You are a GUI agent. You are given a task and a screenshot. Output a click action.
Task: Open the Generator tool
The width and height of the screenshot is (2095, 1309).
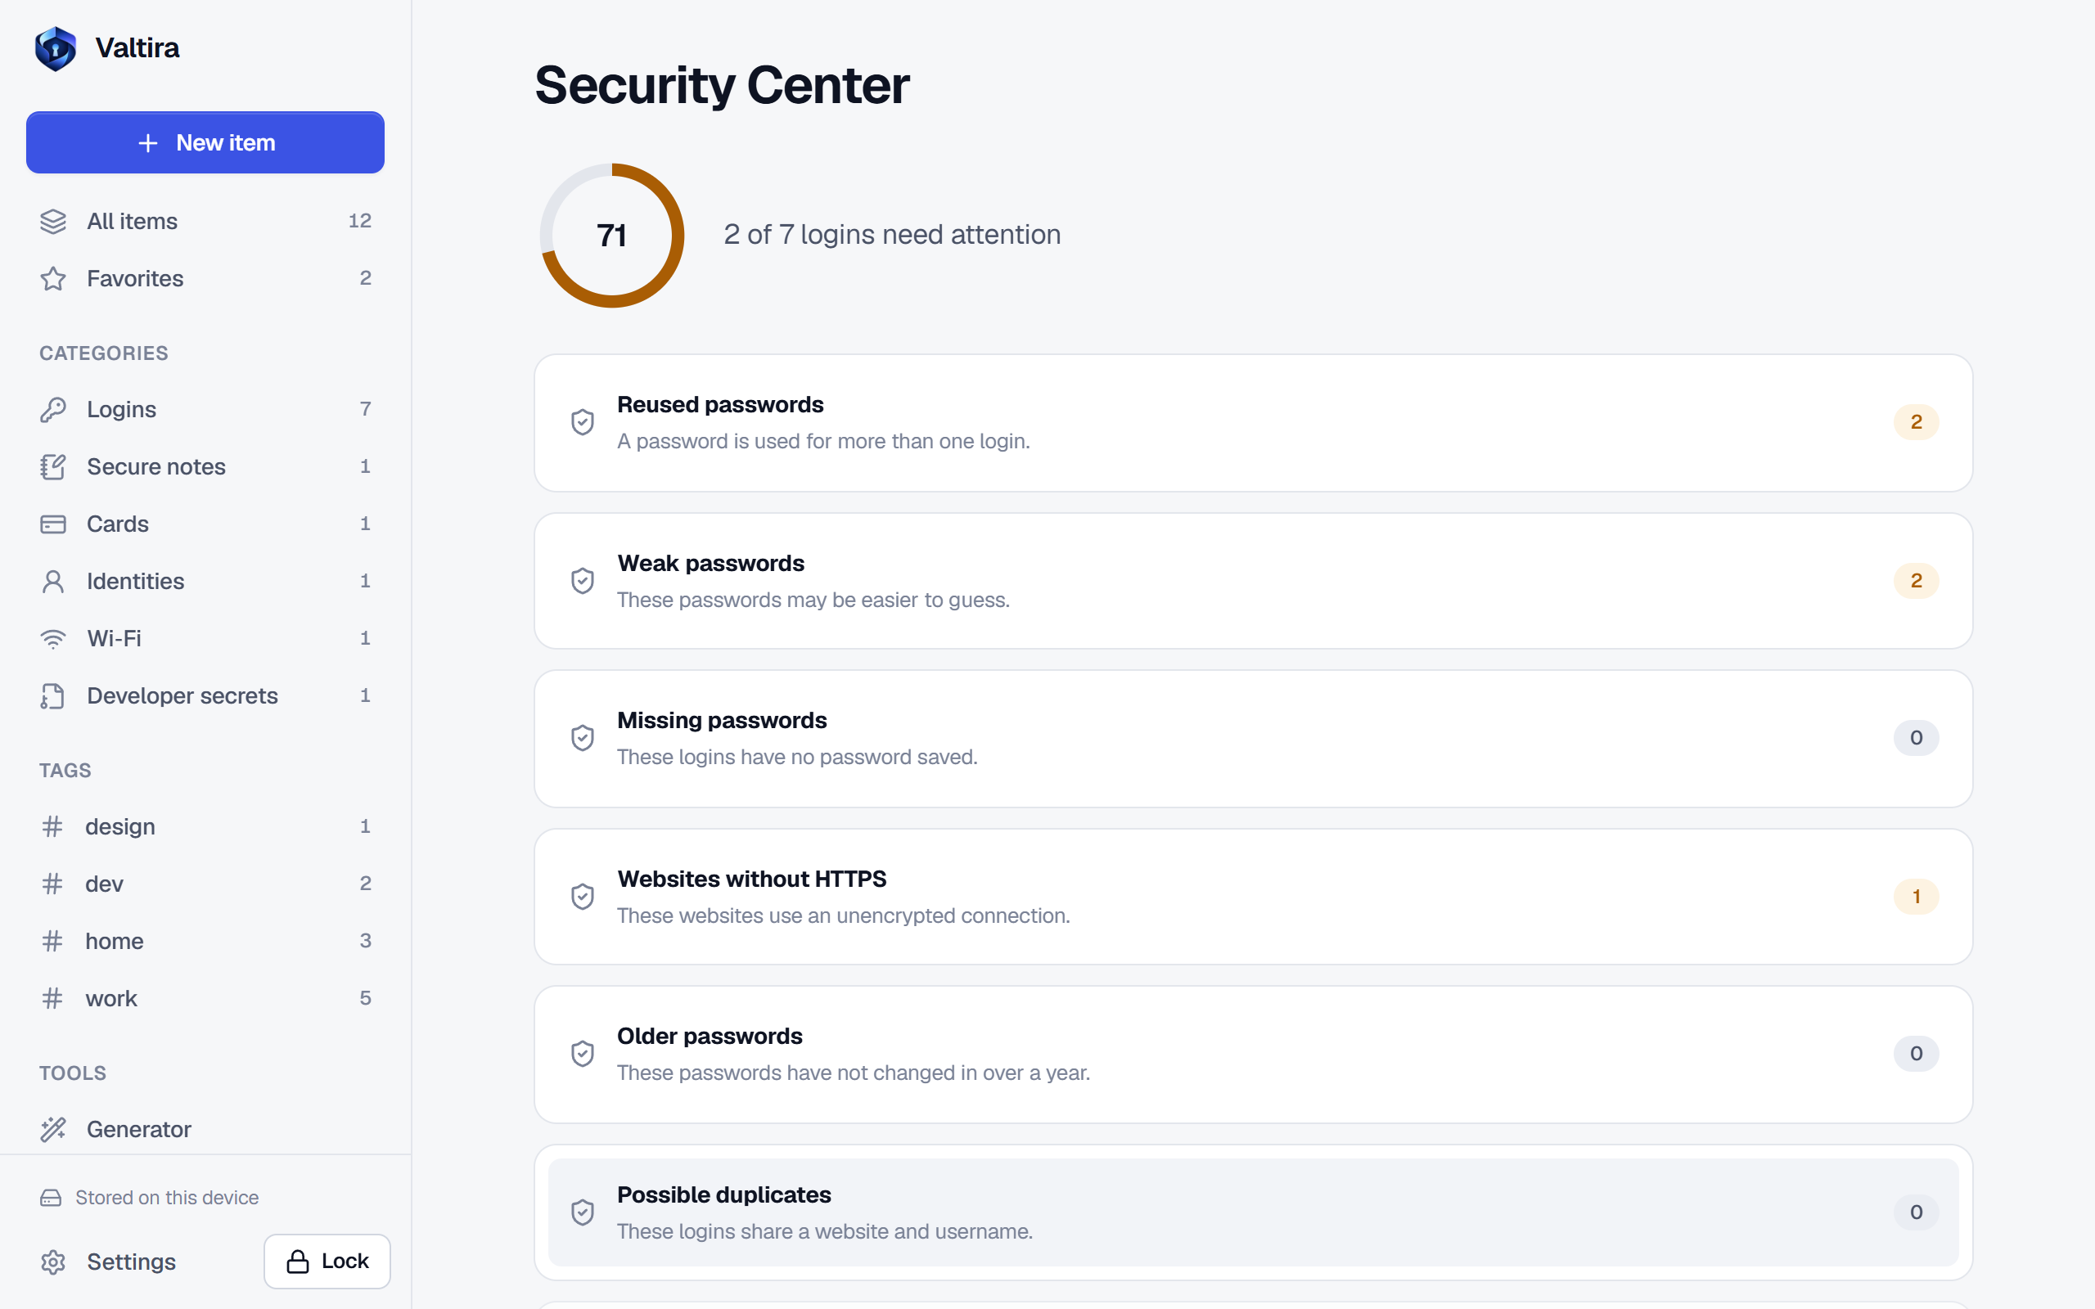[205, 1129]
